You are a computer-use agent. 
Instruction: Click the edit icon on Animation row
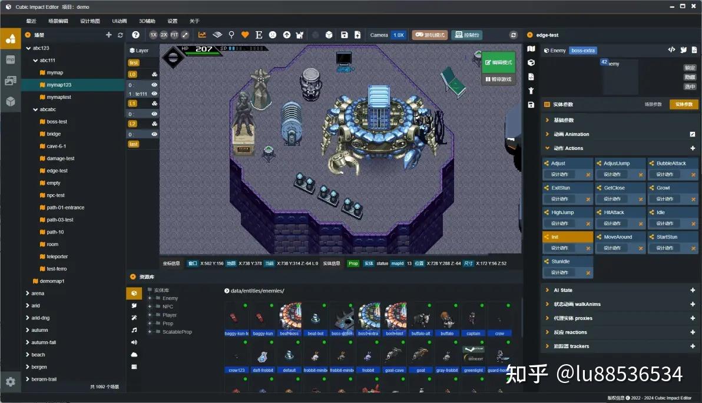(x=692, y=134)
